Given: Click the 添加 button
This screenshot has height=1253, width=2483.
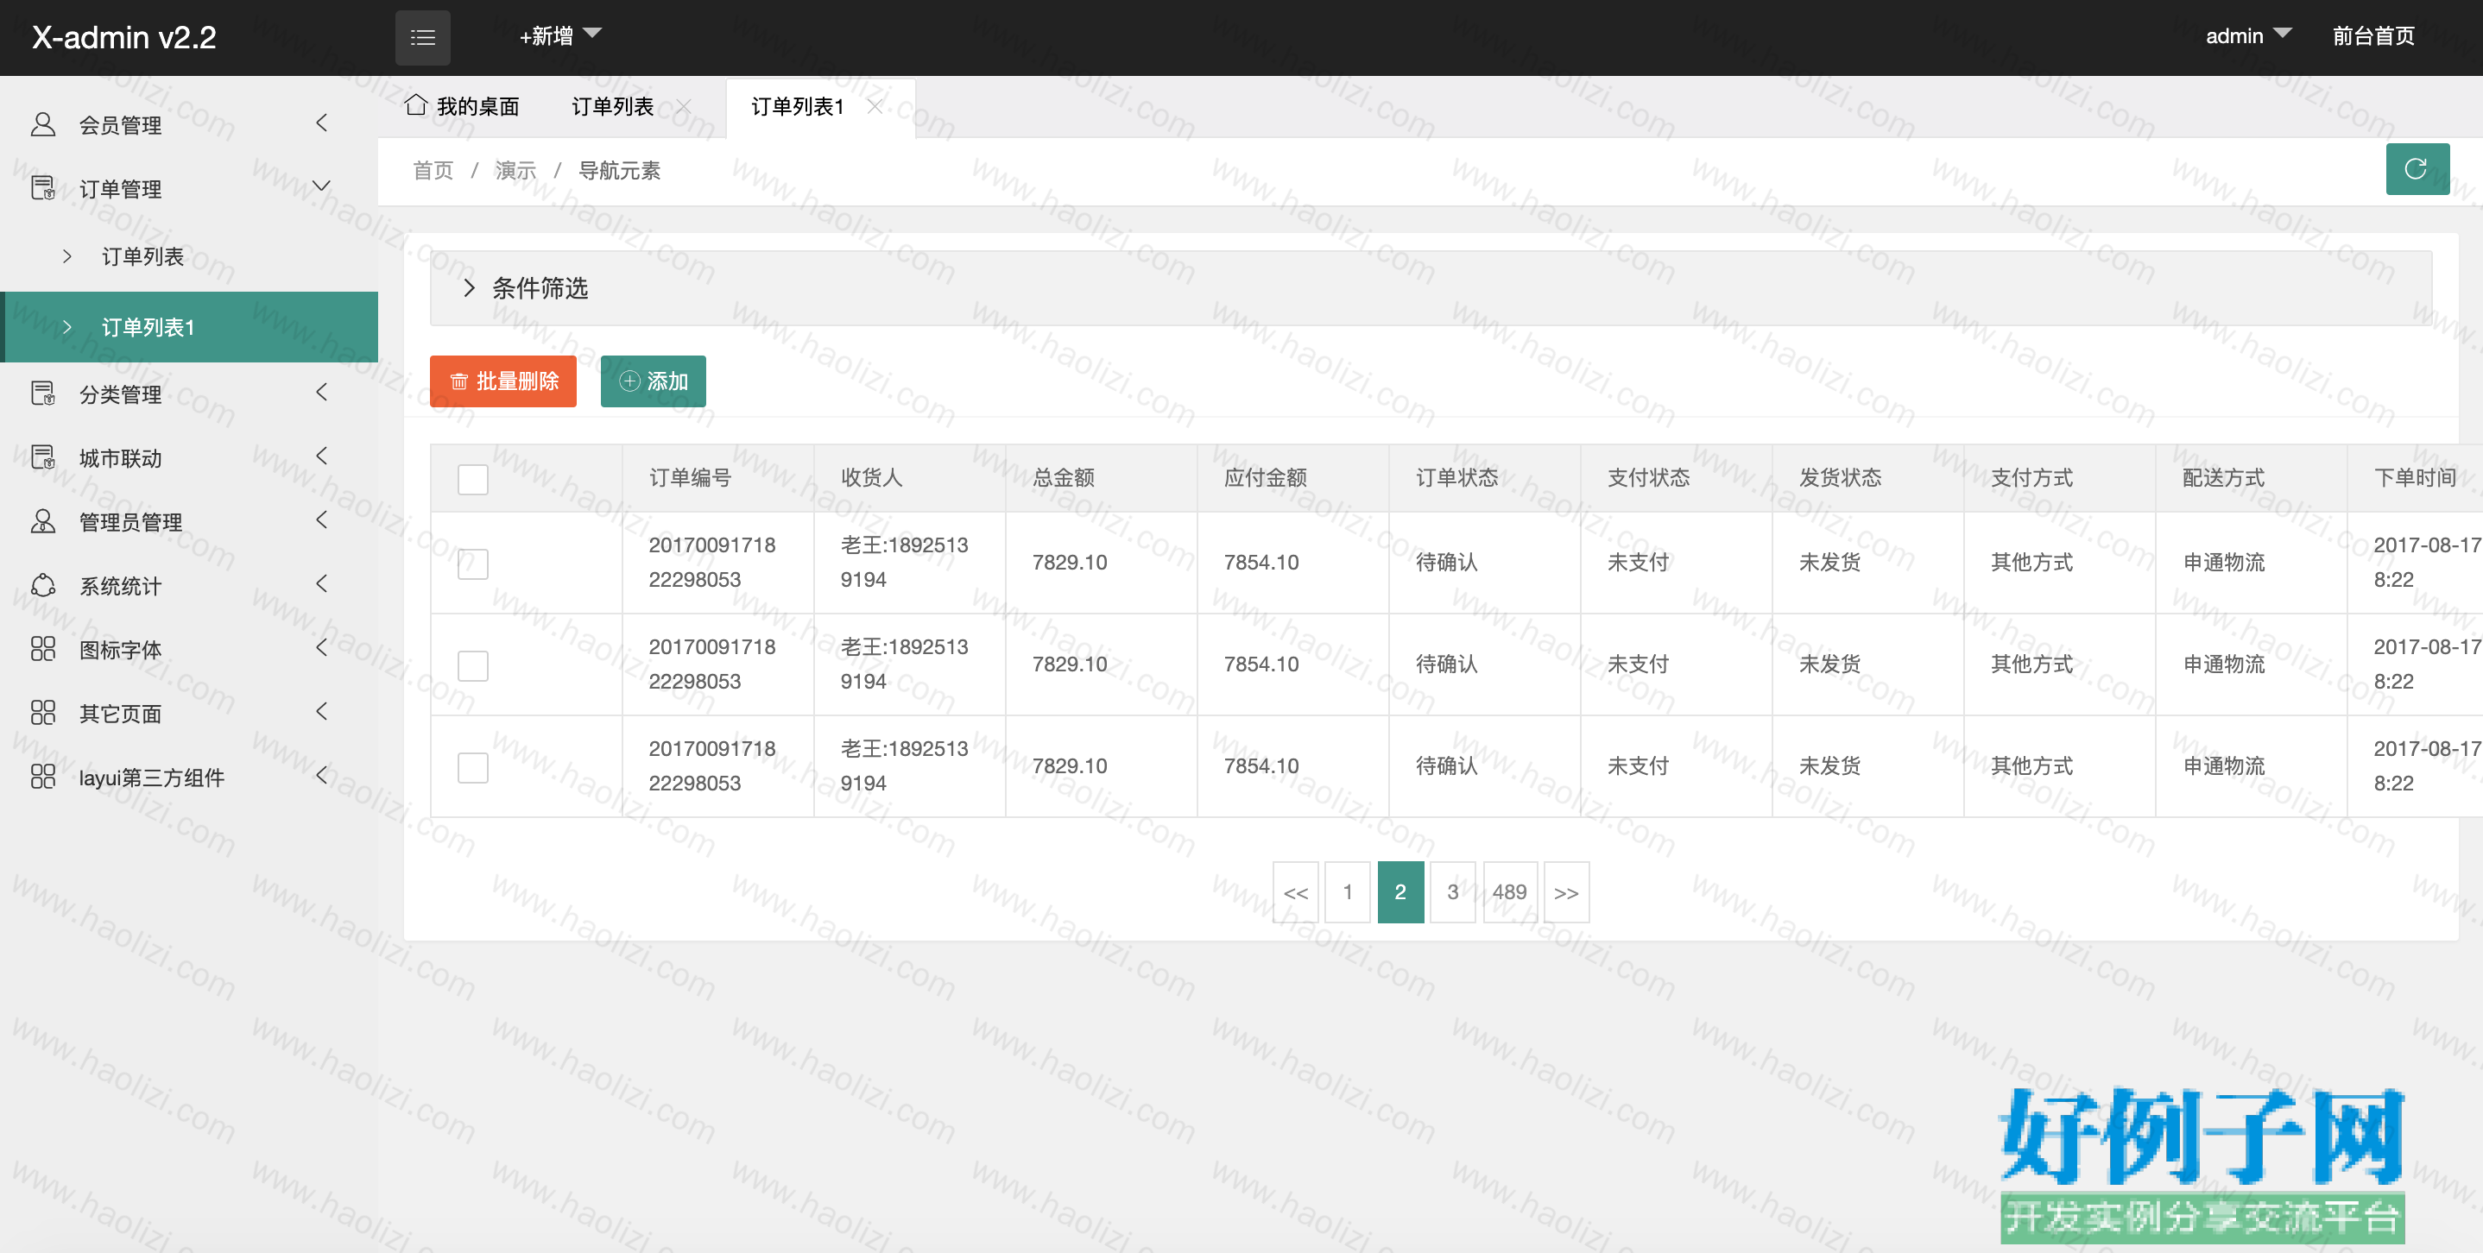Looking at the screenshot, I should (x=654, y=381).
